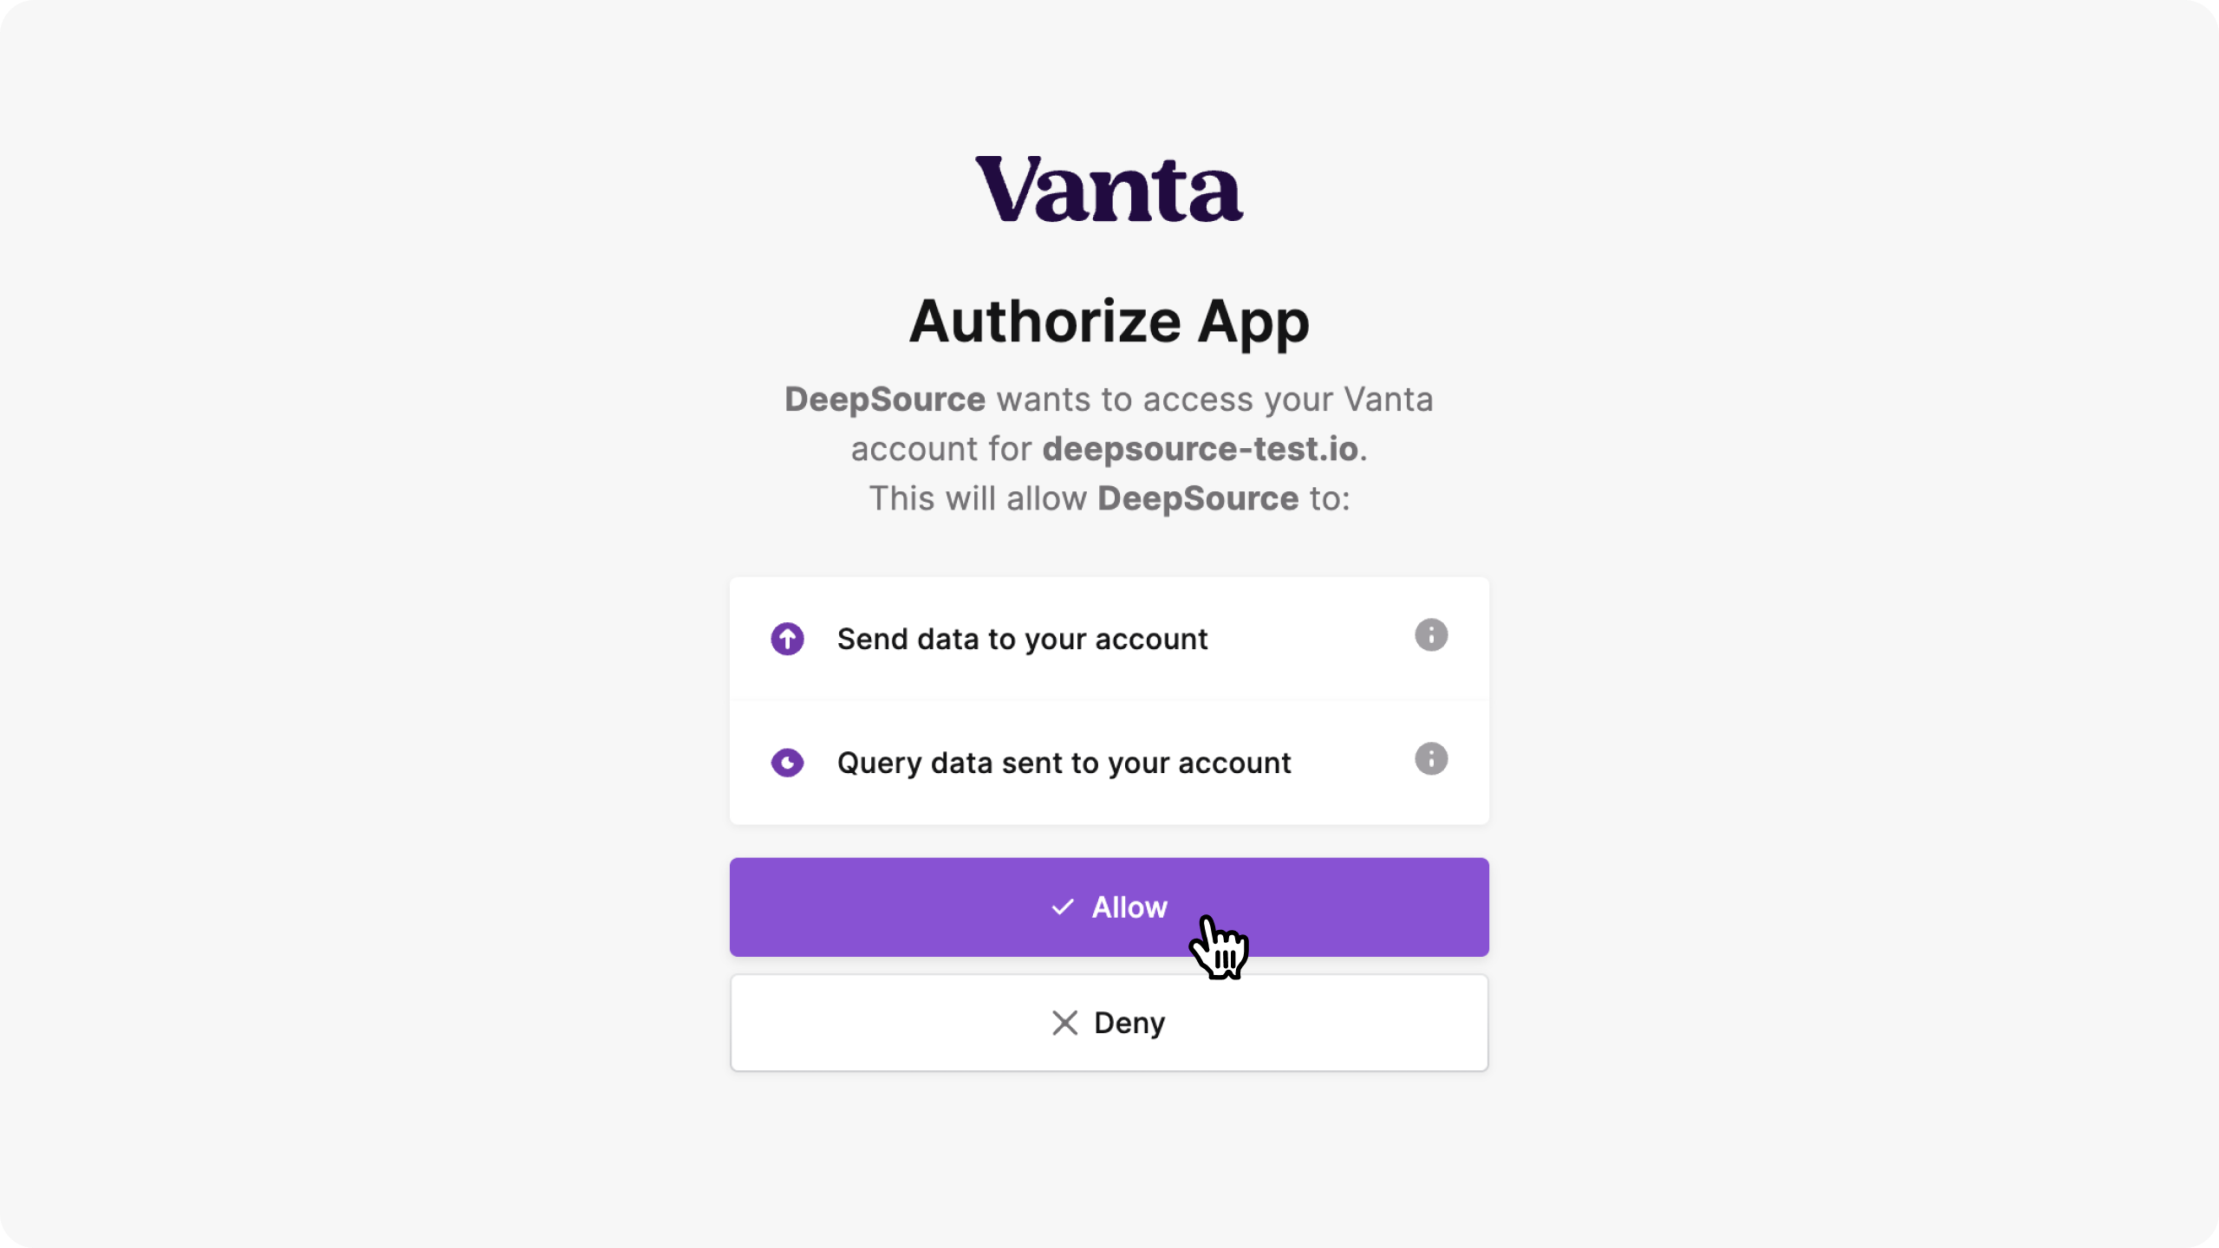Allow DeepSource access to Vanta
The image size is (2219, 1248).
coord(1109,907)
